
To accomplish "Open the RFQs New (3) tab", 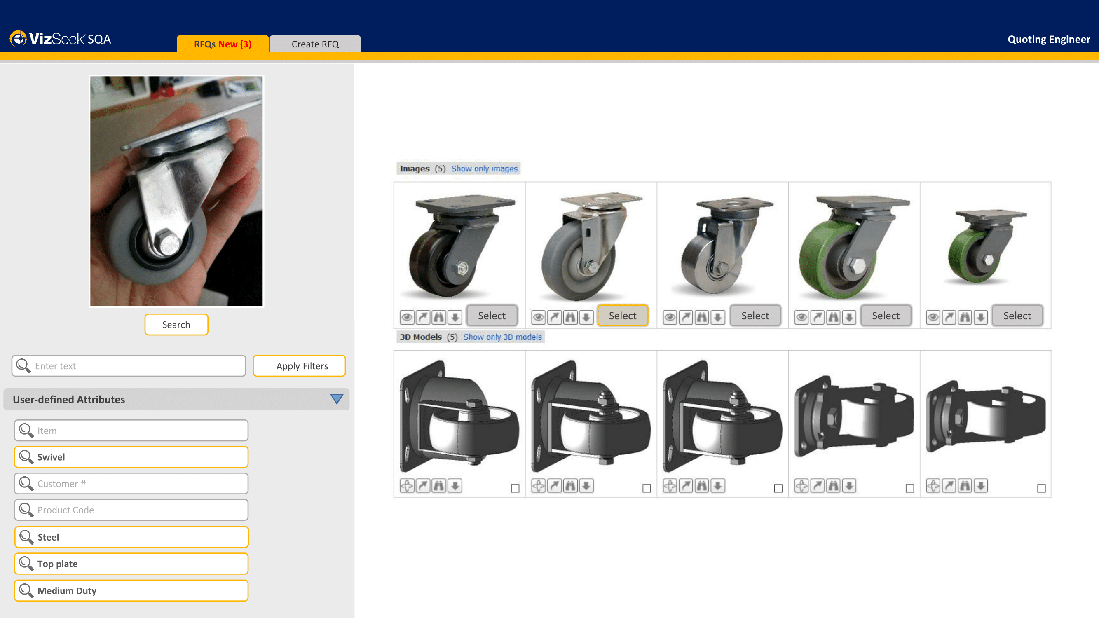I will [x=223, y=44].
